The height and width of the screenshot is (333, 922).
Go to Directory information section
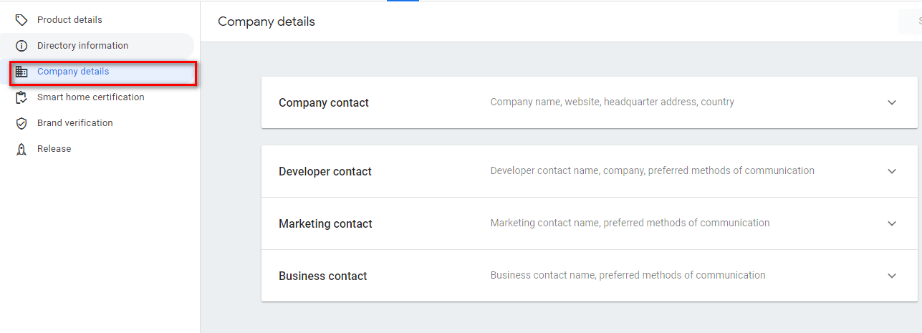tap(82, 46)
